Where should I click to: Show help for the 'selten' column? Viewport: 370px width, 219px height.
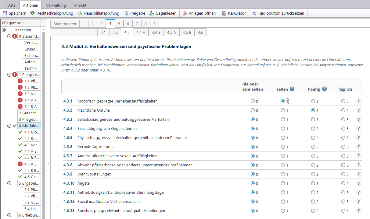[292, 89]
